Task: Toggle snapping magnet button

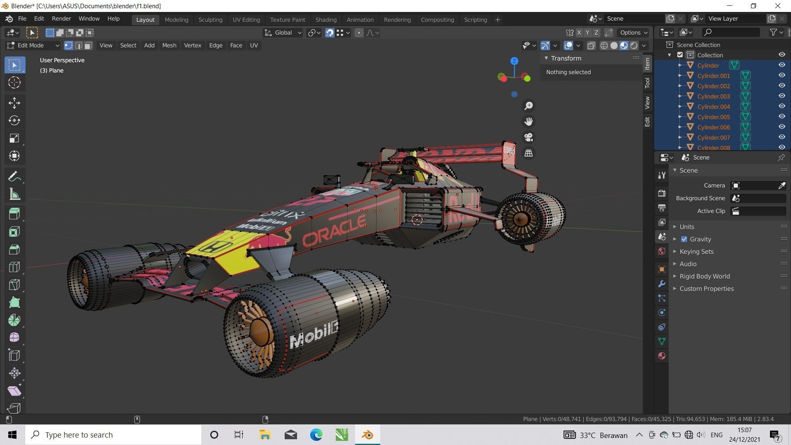Action: coord(330,33)
